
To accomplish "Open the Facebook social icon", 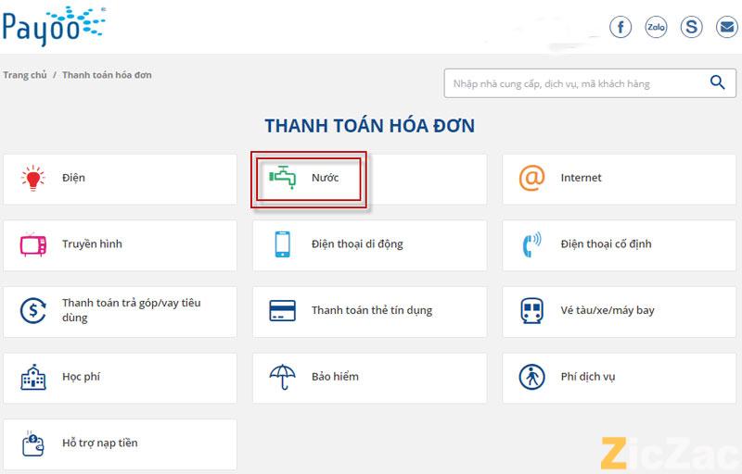I will 620,27.
